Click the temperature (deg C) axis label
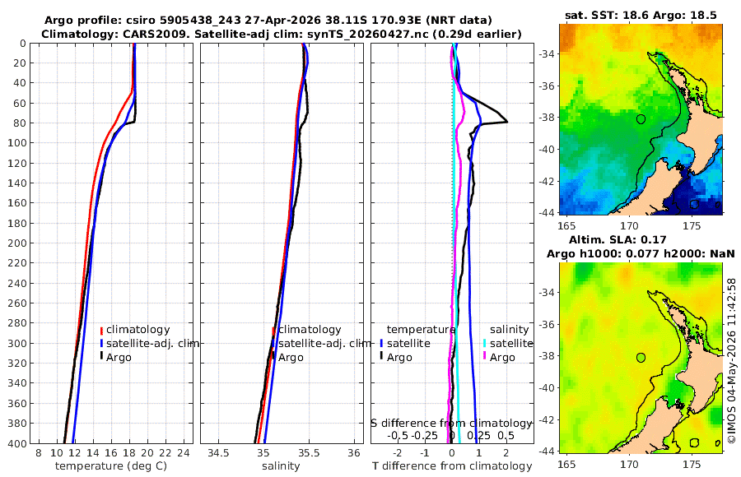This screenshot has height=477, width=741. [111, 466]
